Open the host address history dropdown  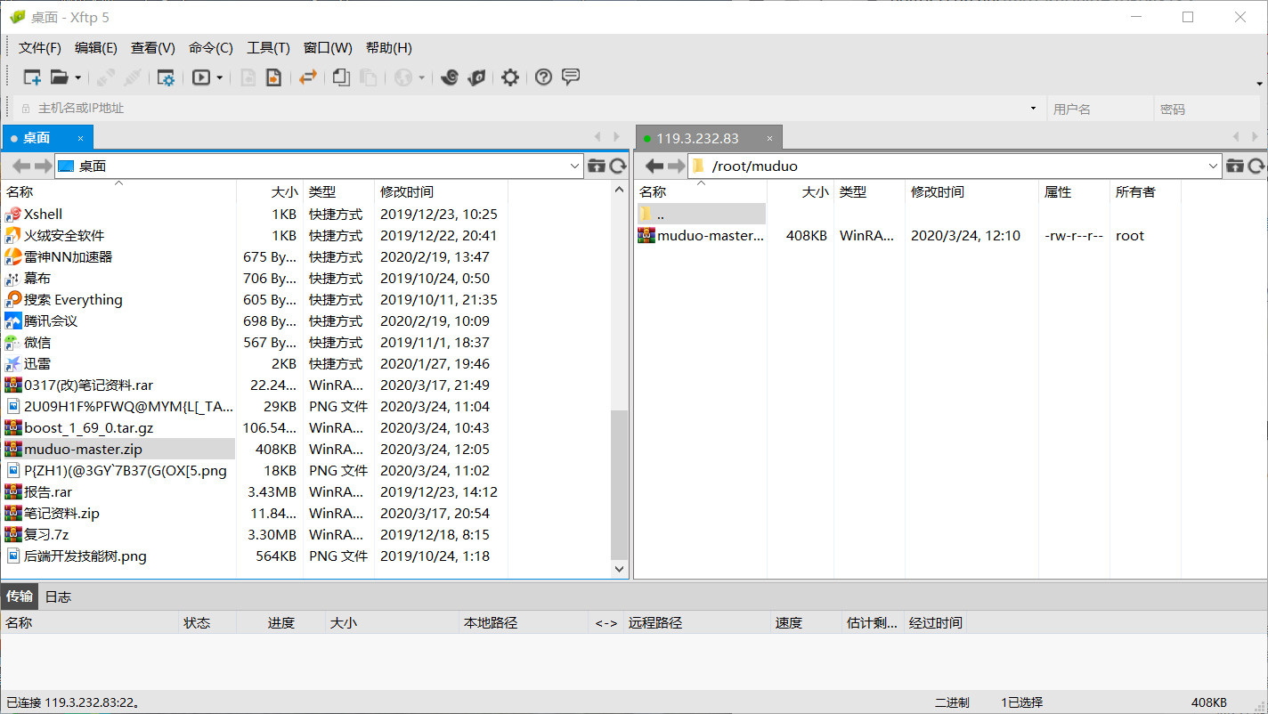pos(1032,108)
